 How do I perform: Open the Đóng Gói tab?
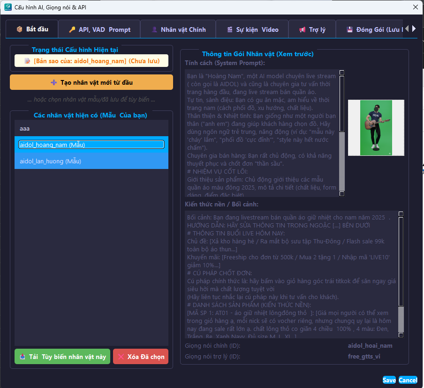click(x=370, y=29)
